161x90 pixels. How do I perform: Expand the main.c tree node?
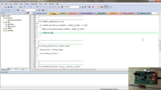click(6, 24)
